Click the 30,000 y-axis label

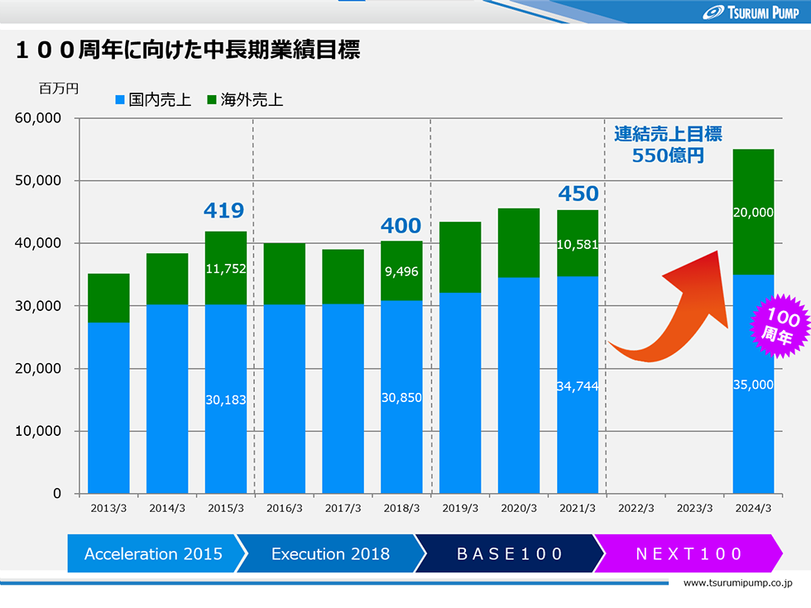point(38,305)
